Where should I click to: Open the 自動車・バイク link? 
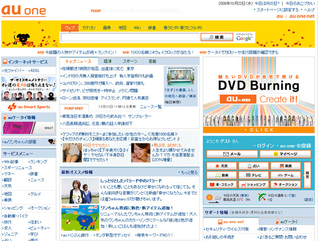click(16, 216)
